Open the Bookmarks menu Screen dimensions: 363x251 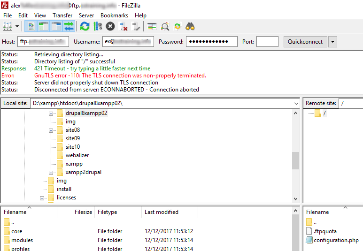point(115,15)
